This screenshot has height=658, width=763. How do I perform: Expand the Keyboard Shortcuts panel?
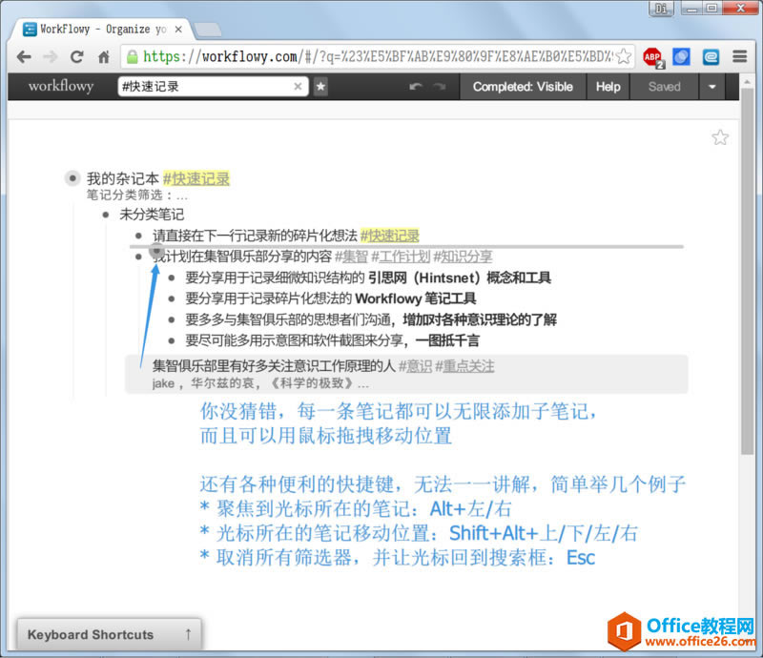tap(109, 634)
